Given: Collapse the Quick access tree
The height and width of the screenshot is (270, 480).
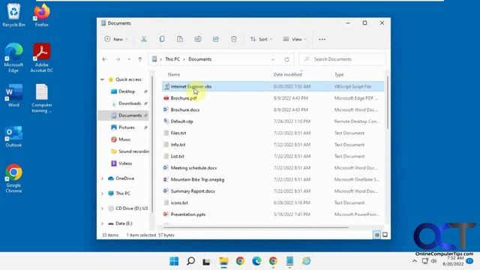Looking at the screenshot, I should pyautogui.click(x=102, y=79).
